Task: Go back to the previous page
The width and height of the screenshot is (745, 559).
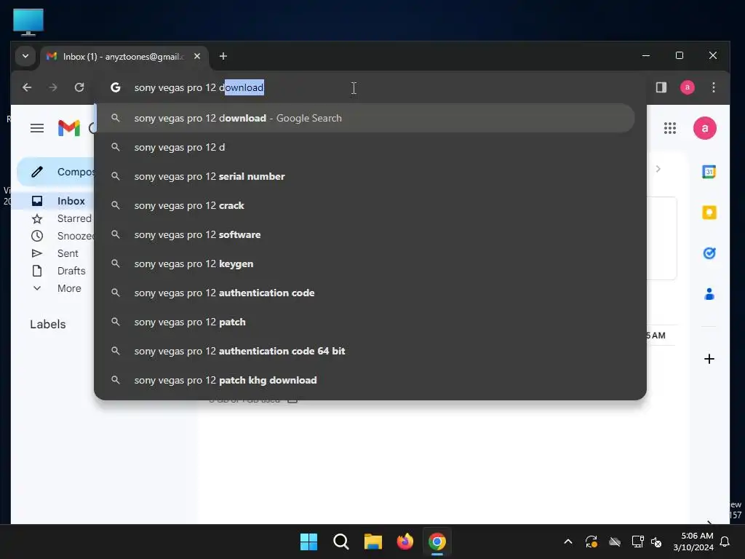Action: click(27, 87)
